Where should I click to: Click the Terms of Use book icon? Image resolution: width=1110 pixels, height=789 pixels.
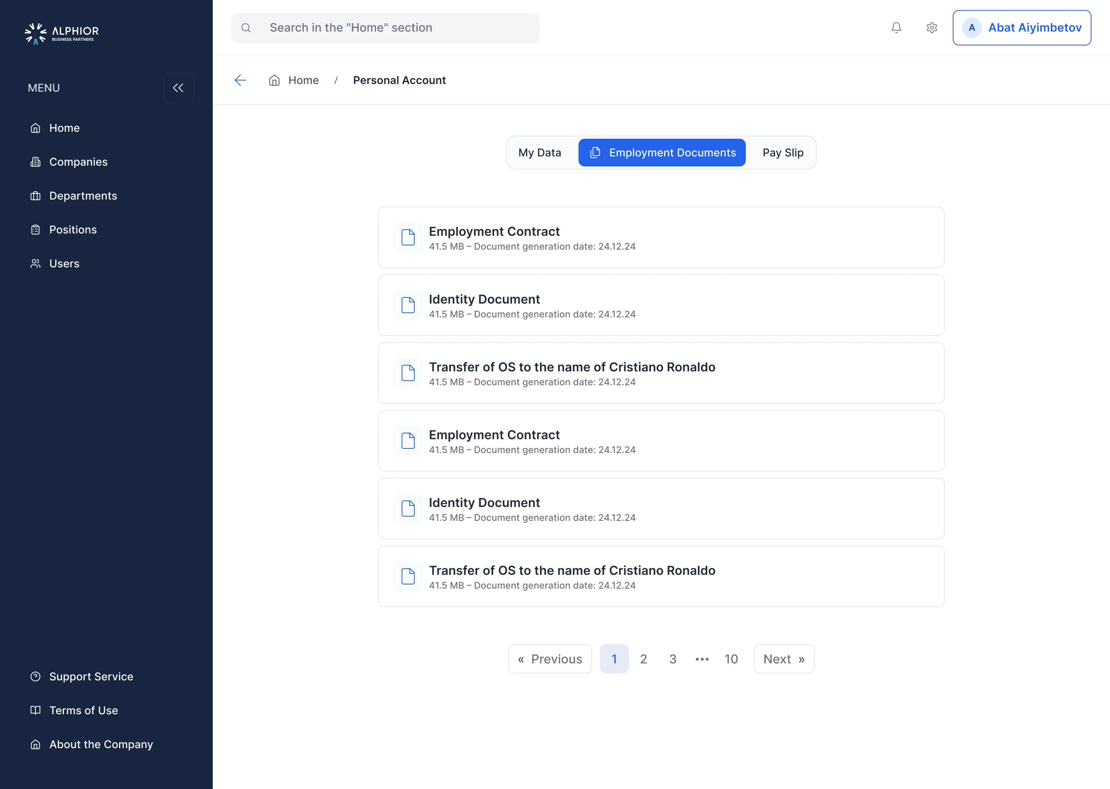tap(35, 710)
